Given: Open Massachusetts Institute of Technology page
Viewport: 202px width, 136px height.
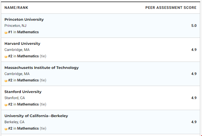Looking at the screenshot, I should tap(42, 68).
